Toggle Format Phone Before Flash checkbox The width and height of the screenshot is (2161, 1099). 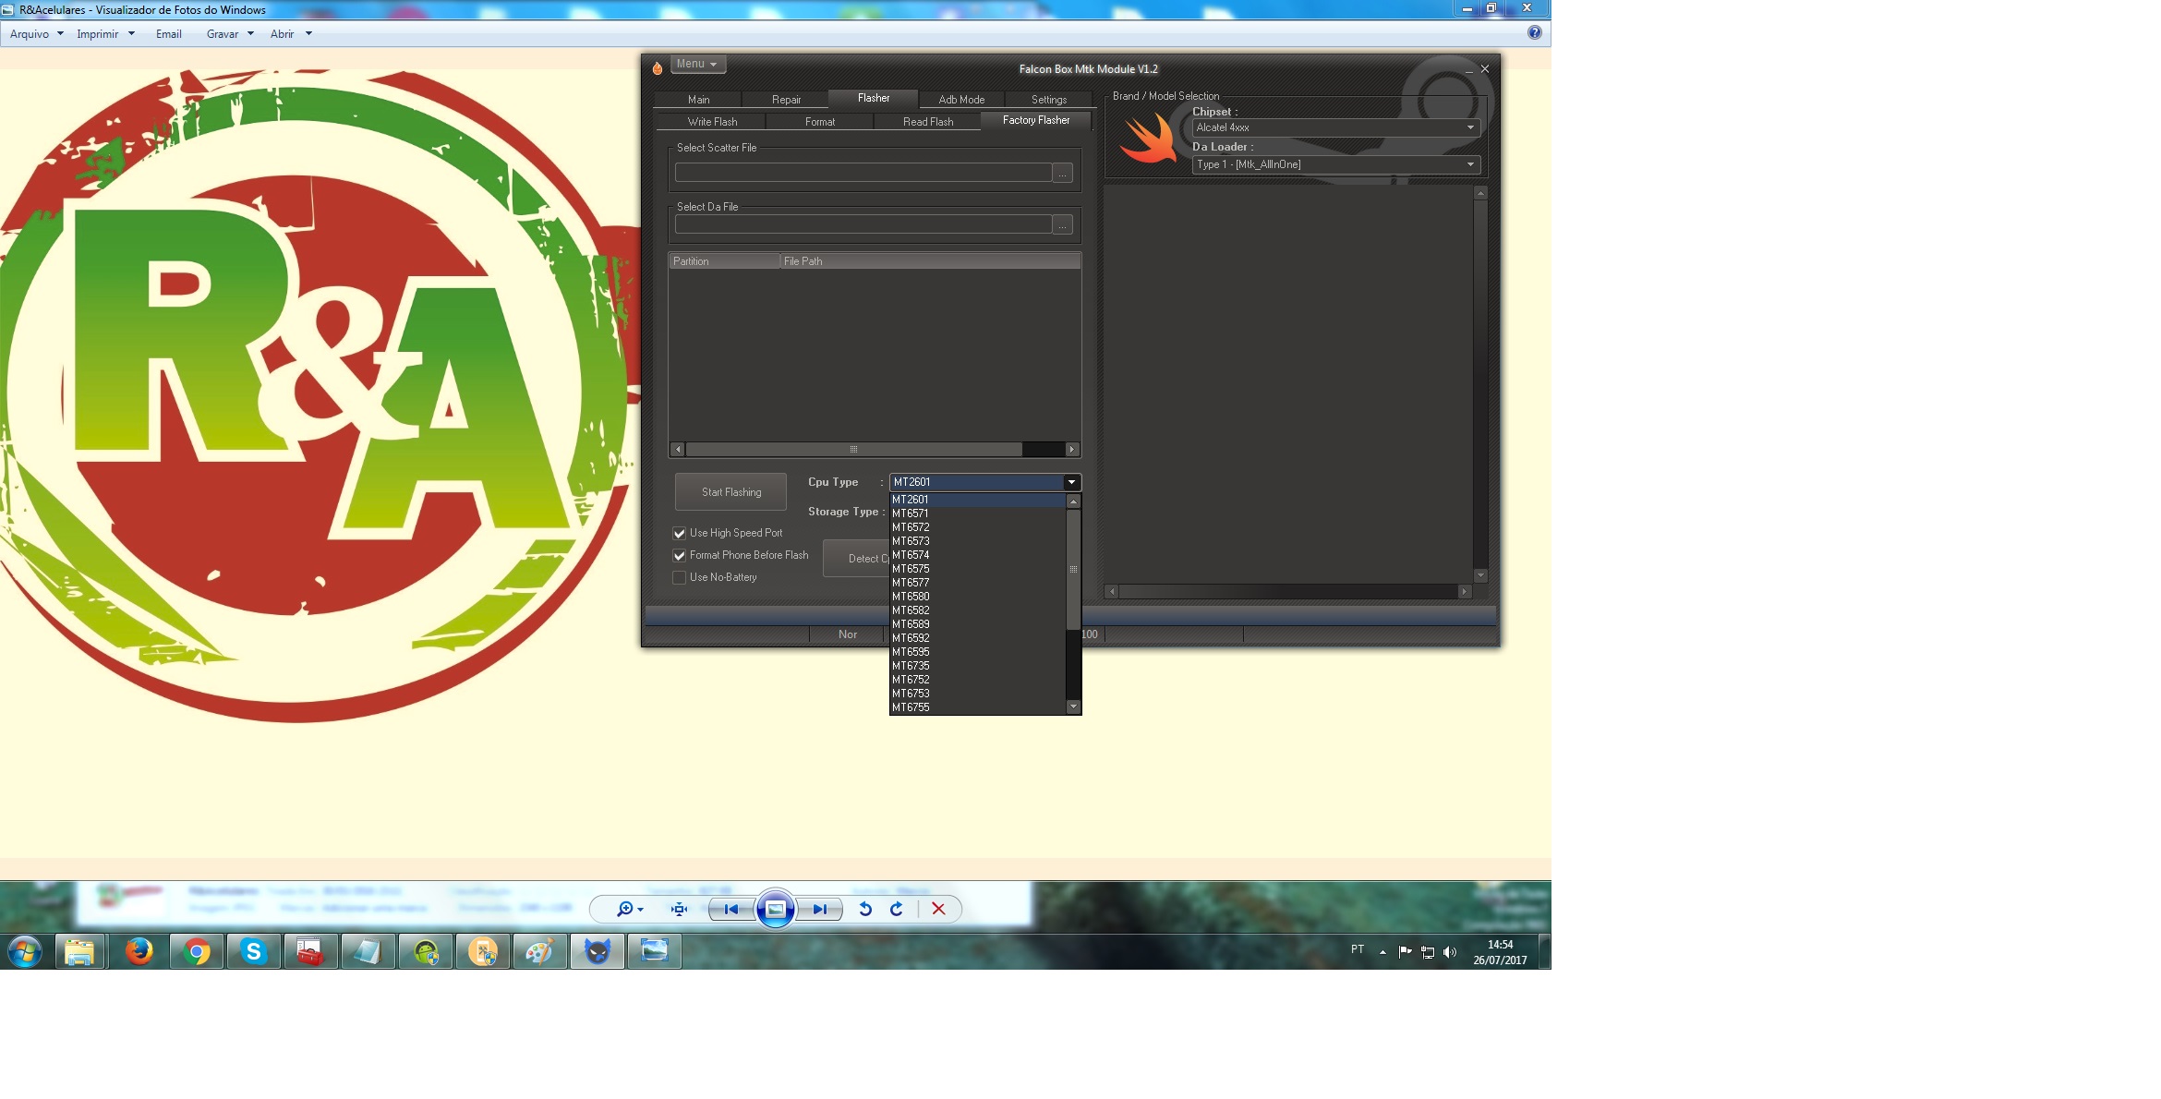click(680, 555)
